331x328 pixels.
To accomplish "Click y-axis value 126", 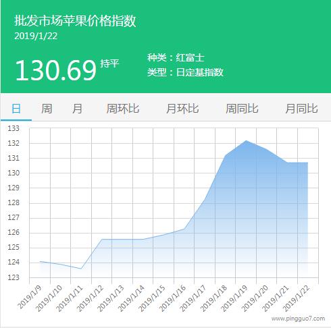I will [14, 233].
